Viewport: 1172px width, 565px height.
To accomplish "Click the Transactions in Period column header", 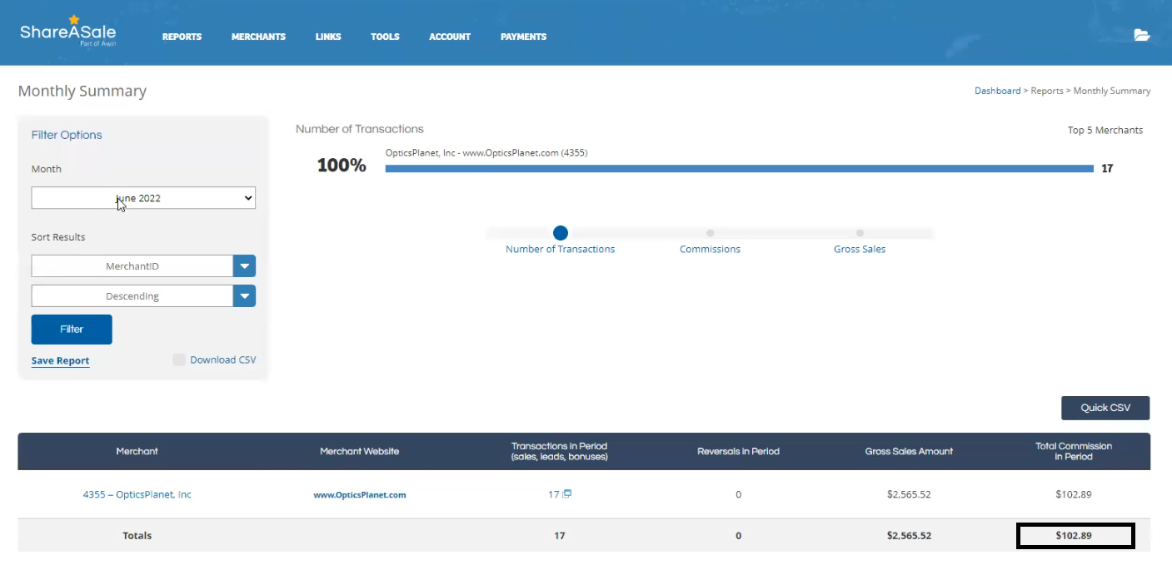I will pos(560,451).
